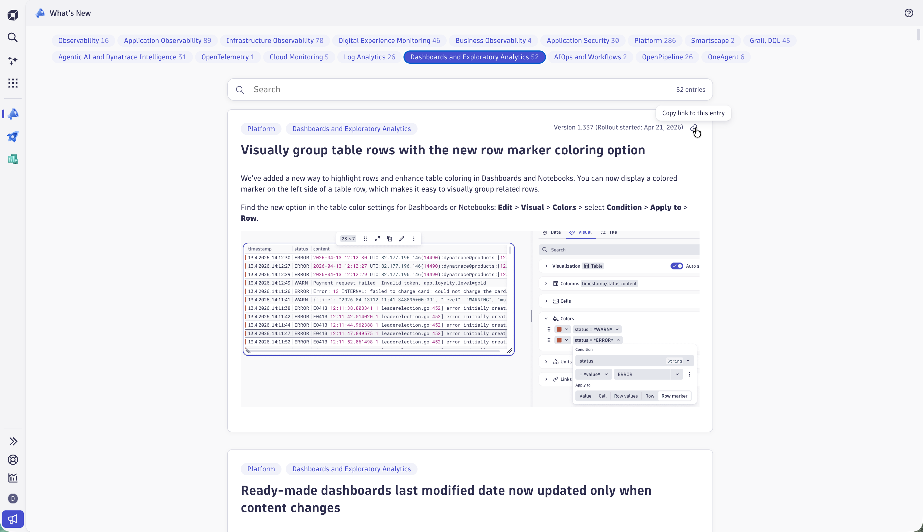923x532 pixels.
Task: Filter by Application Observability 89
Action: pyautogui.click(x=167, y=40)
